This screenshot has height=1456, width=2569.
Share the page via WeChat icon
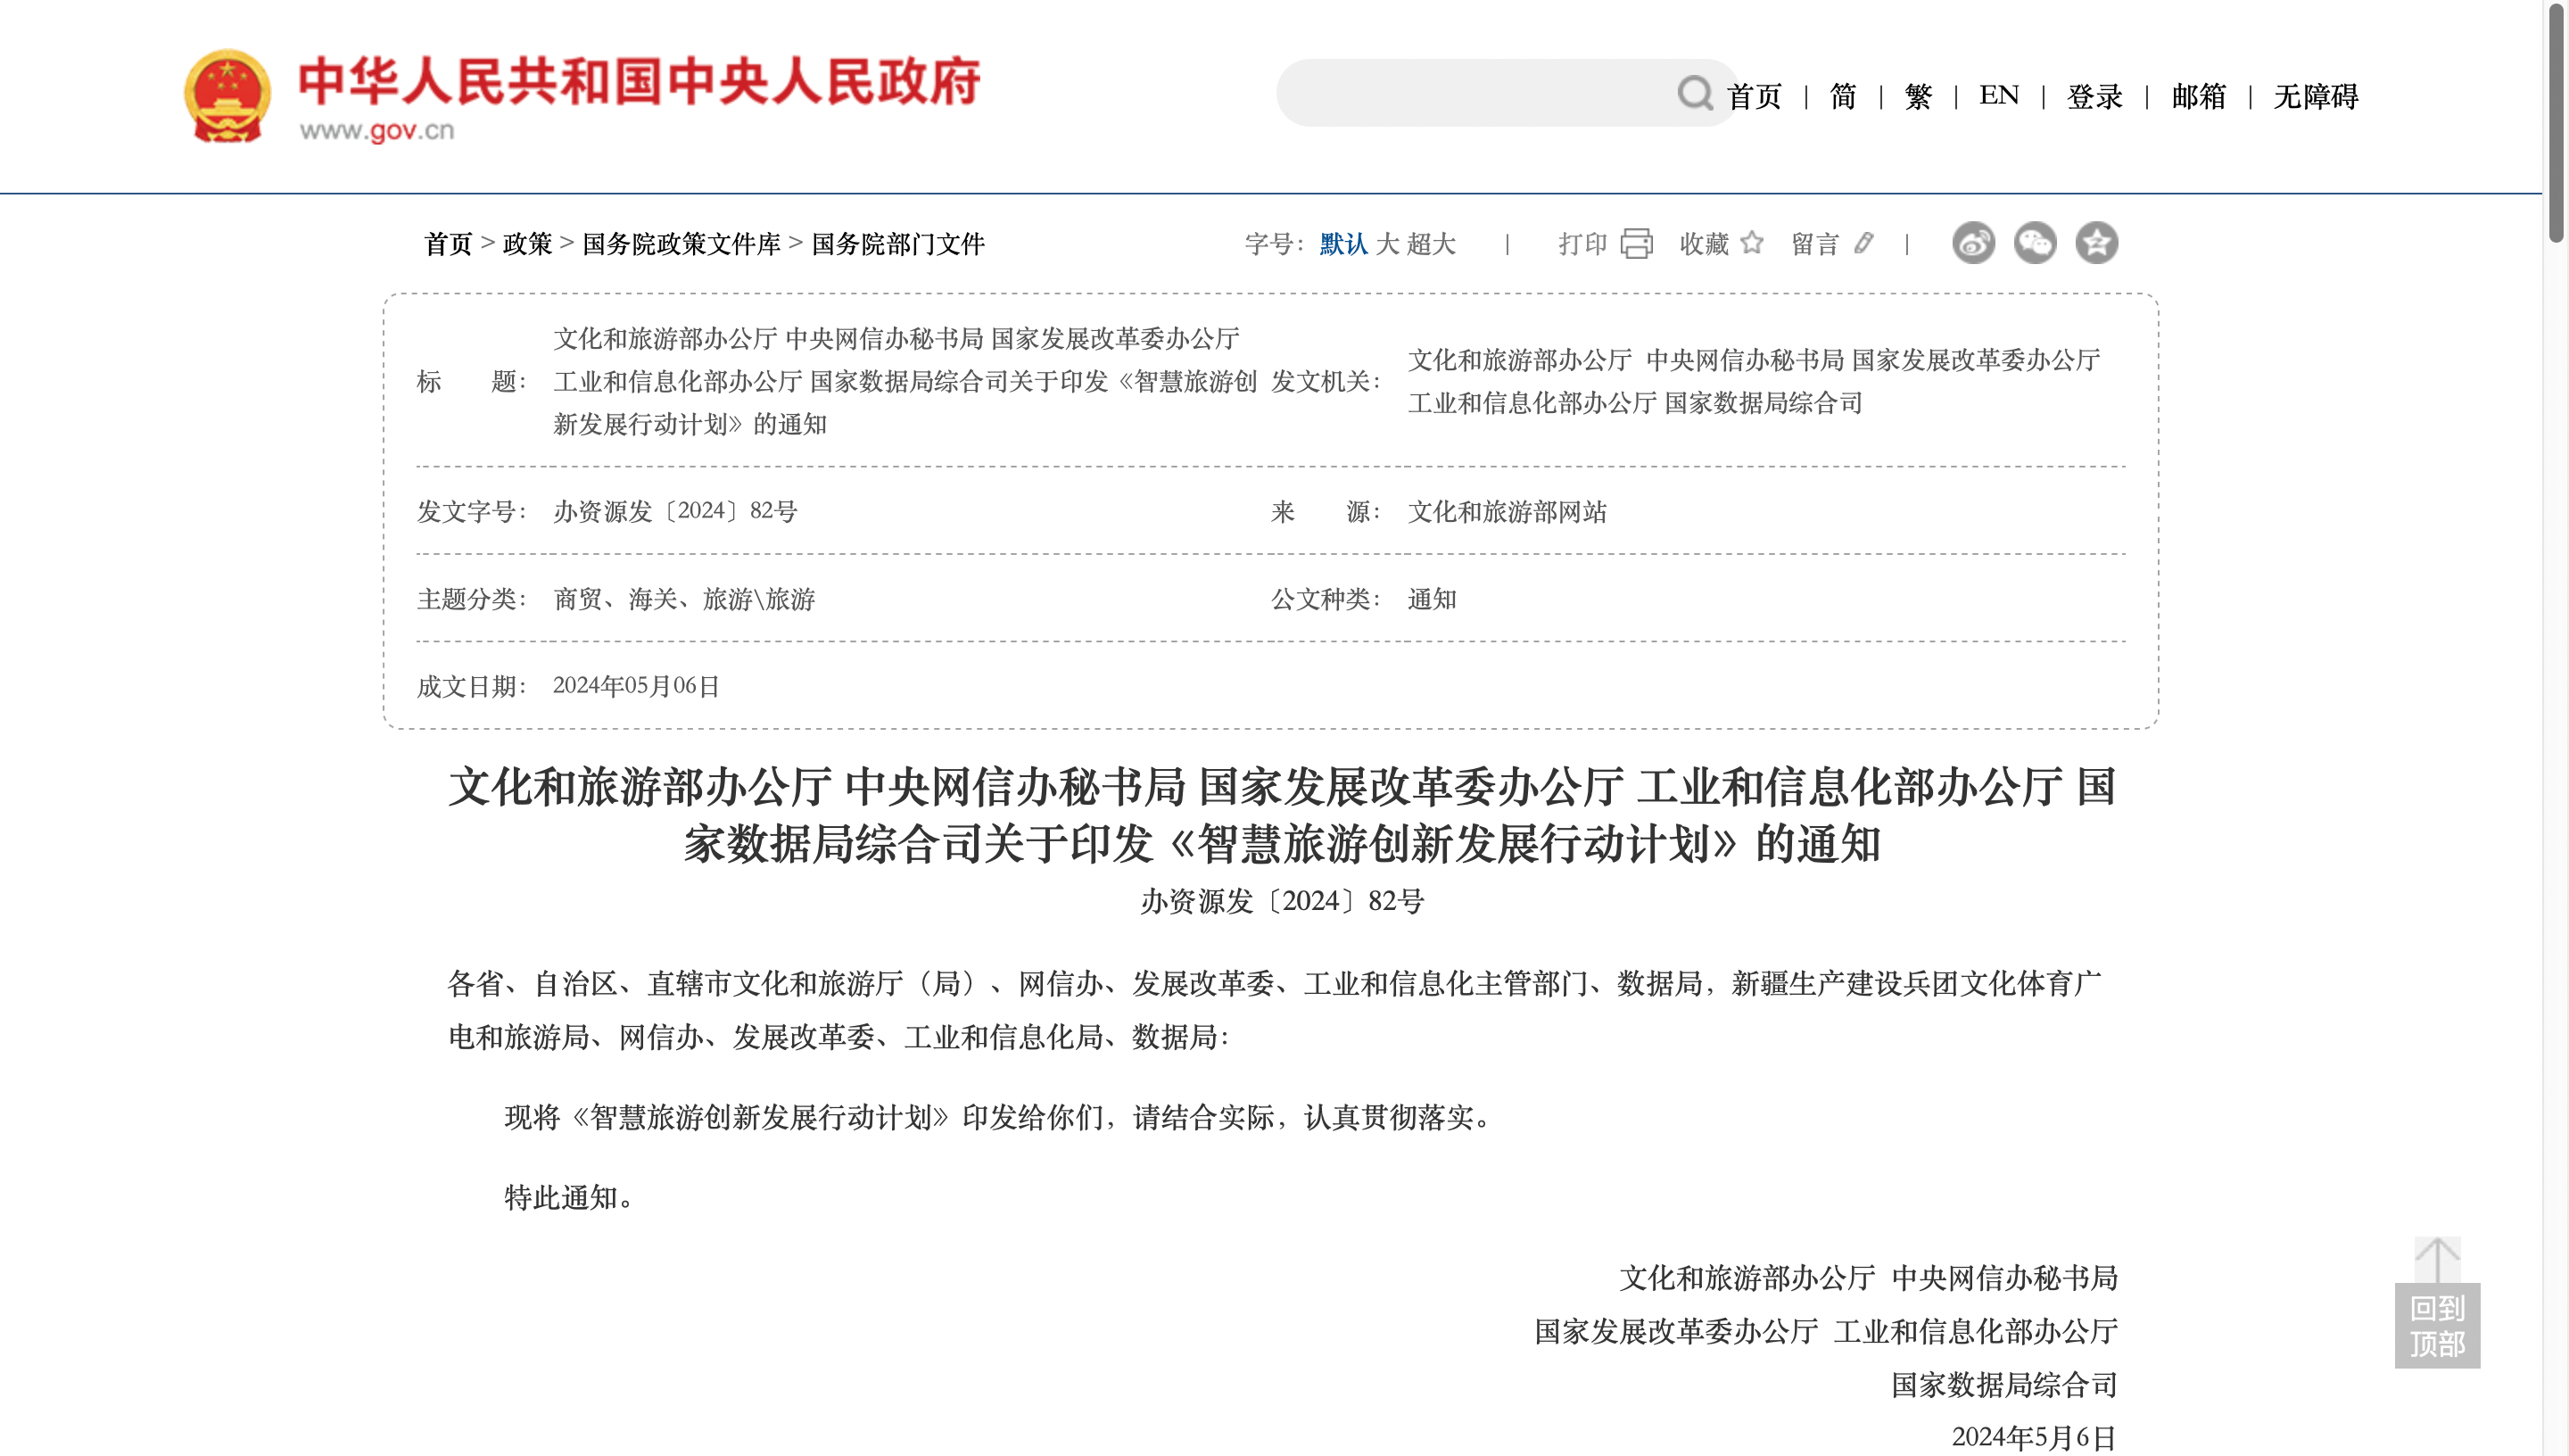[2036, 243]
